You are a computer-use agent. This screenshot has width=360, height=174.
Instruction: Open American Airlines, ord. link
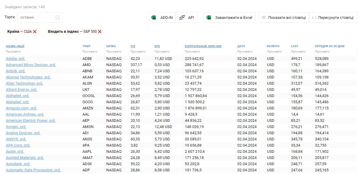point(25,114)
